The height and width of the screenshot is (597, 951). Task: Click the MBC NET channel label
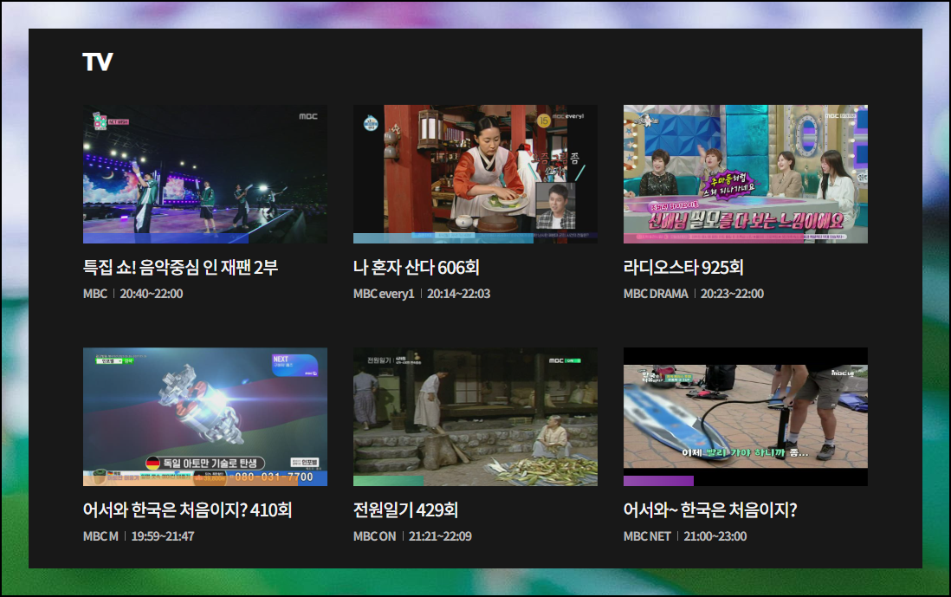[647, 536]
